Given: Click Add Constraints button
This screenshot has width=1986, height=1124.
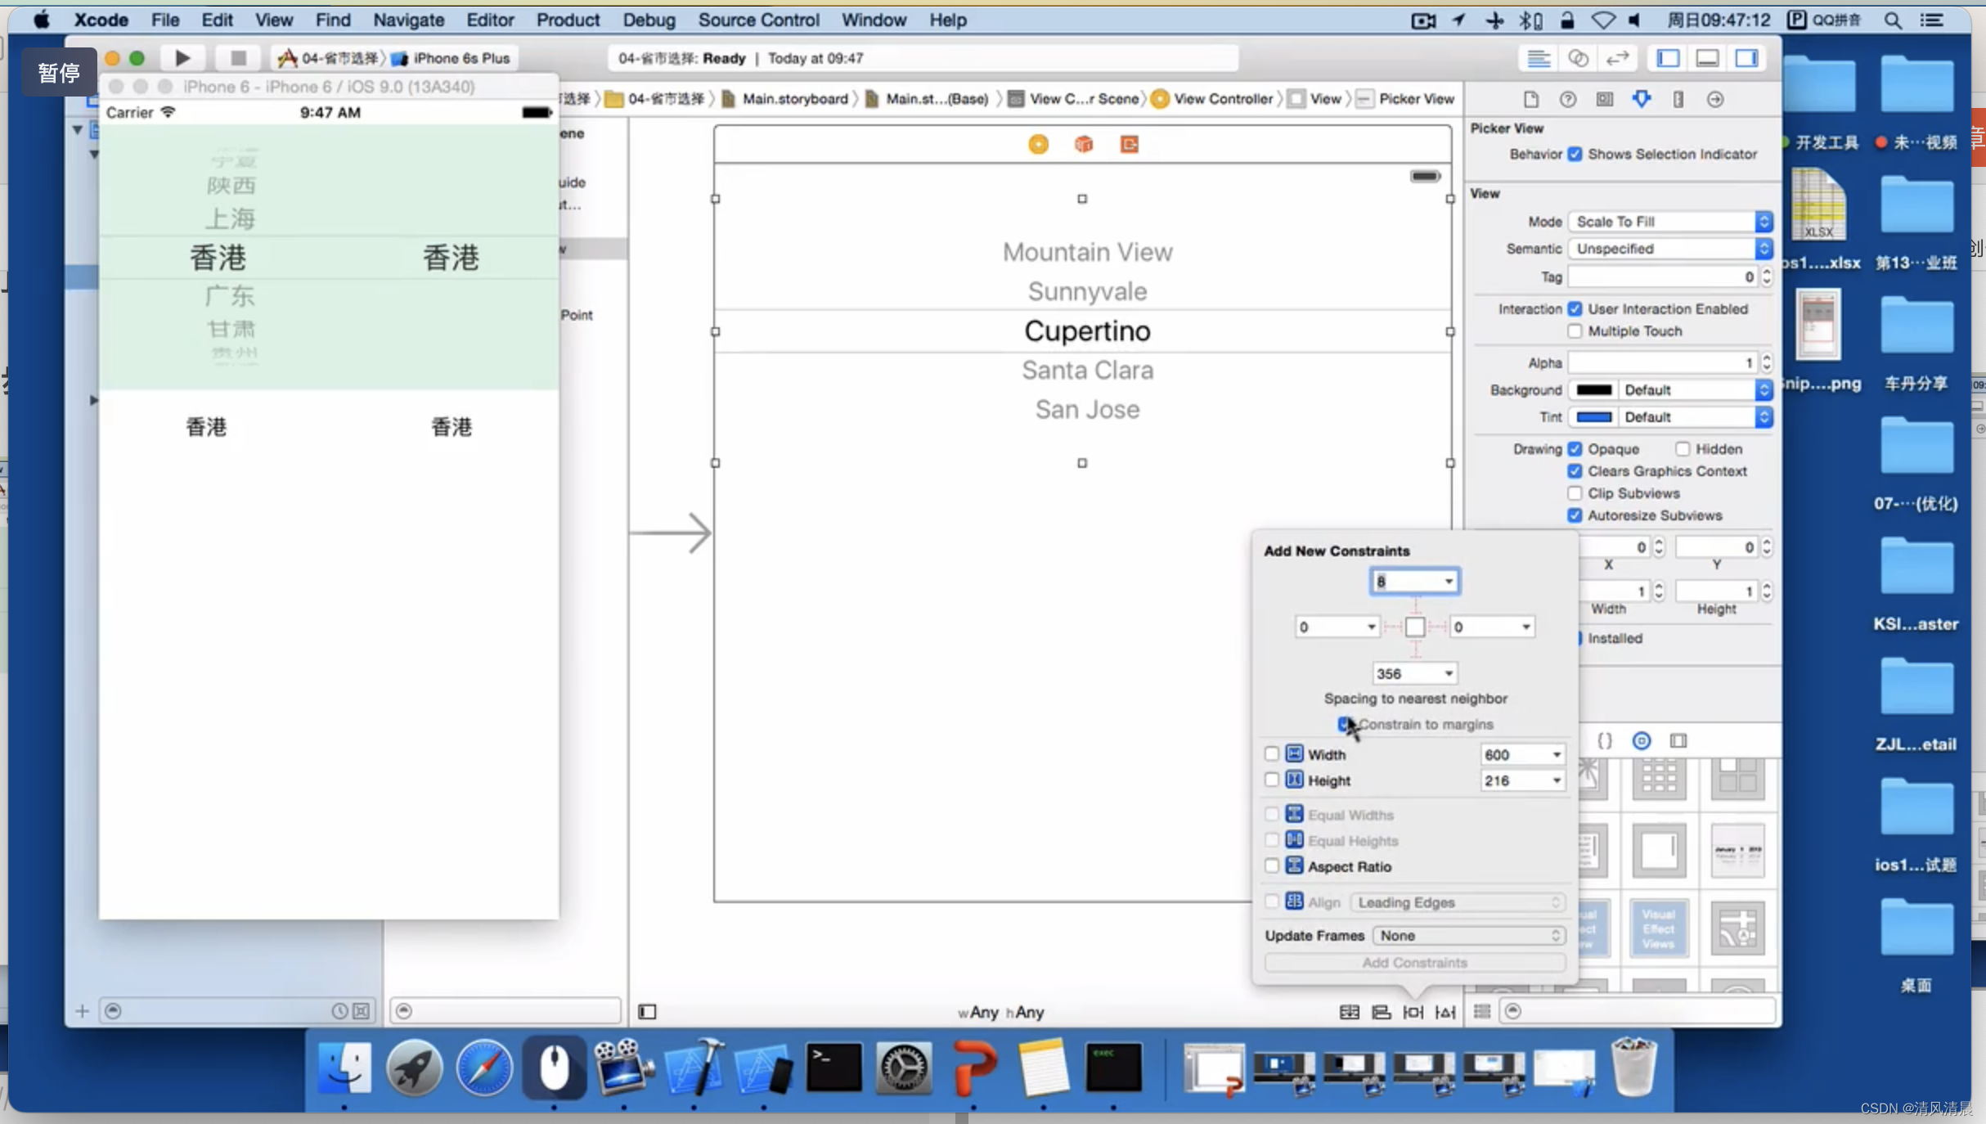Looking at the screenshot, I should coord(1414,962).
